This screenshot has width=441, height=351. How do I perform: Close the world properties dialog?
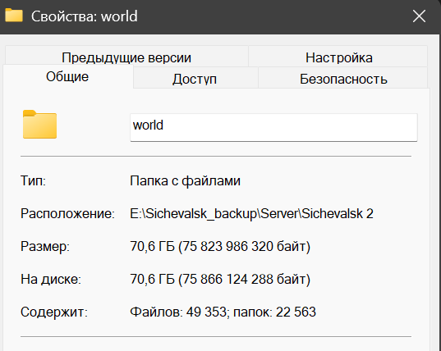(x=419, y=16)
